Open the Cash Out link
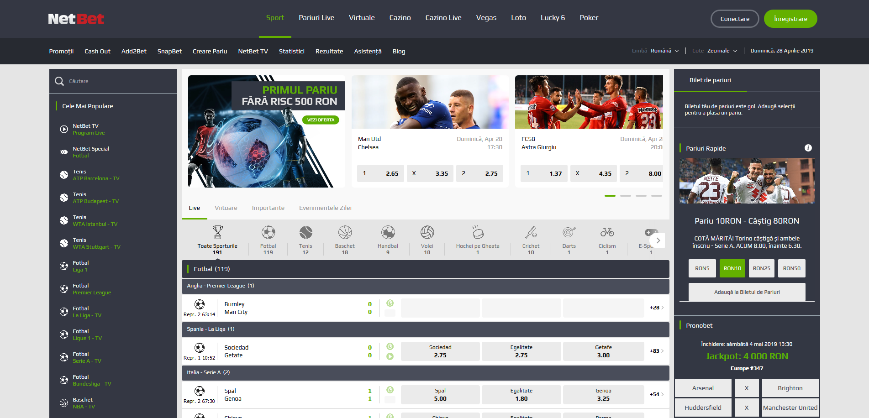Image resolution: width=869 pixels, height=418 pixels. (x=97, y=51)
